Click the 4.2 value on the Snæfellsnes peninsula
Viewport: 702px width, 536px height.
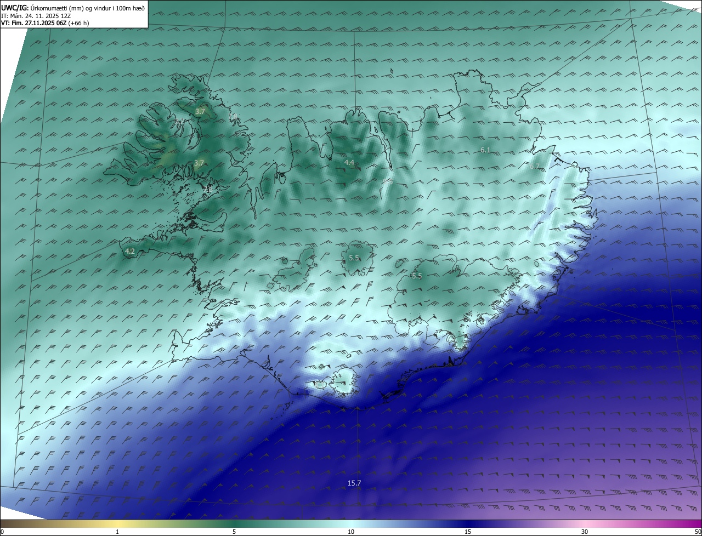coord(130,252)
